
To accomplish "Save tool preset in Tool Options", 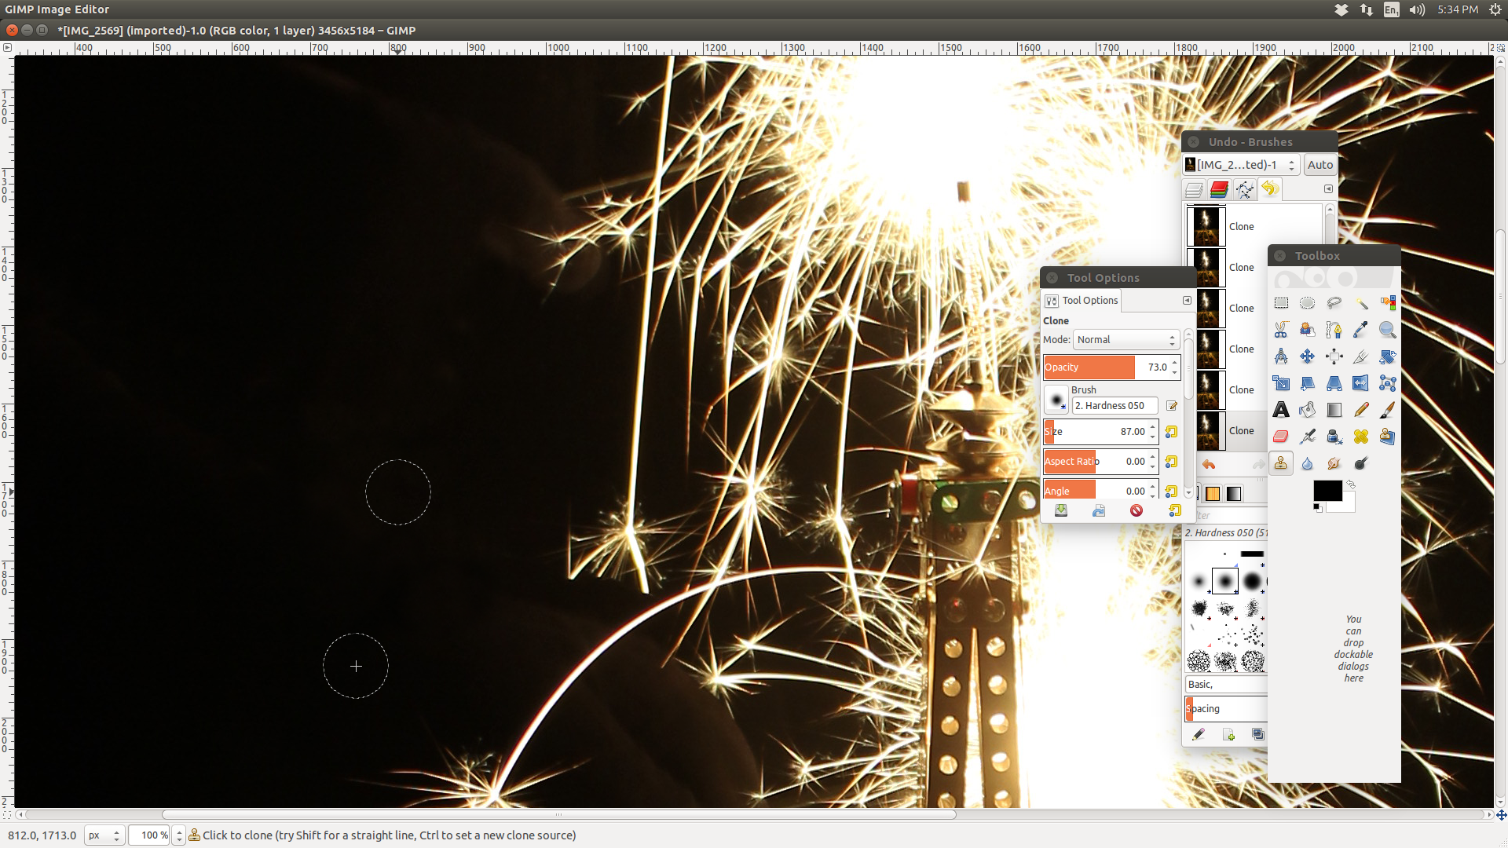I will coord(1061,511).
